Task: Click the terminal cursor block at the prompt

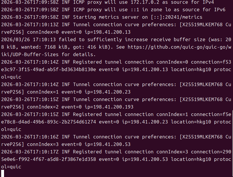Action: (x=3, y=173)
